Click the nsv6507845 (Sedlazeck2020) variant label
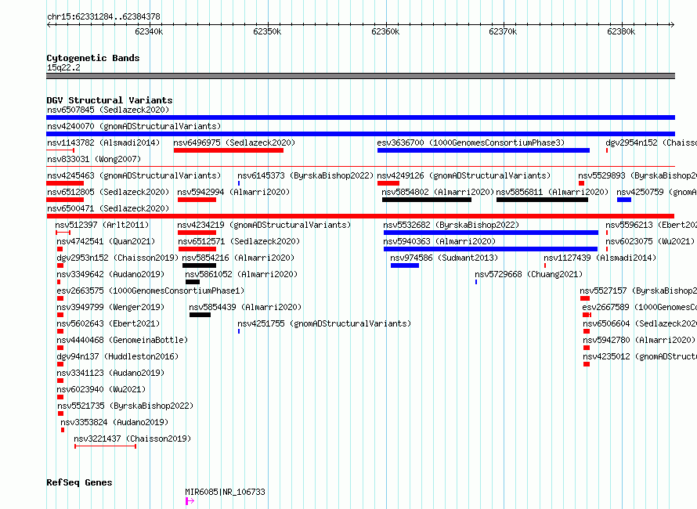The image size is (697, 509). click(108, 110)
